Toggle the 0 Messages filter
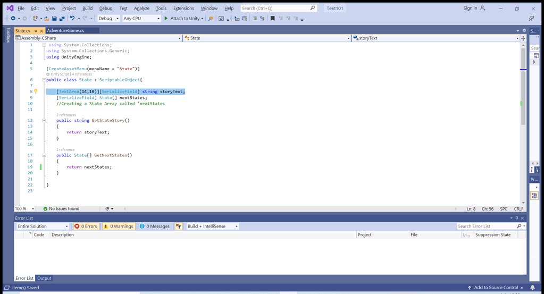 (154, 226)
